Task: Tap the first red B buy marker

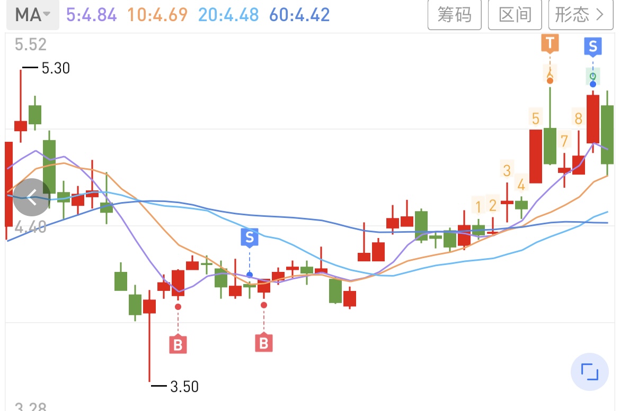Action: (x=178, y=345)
